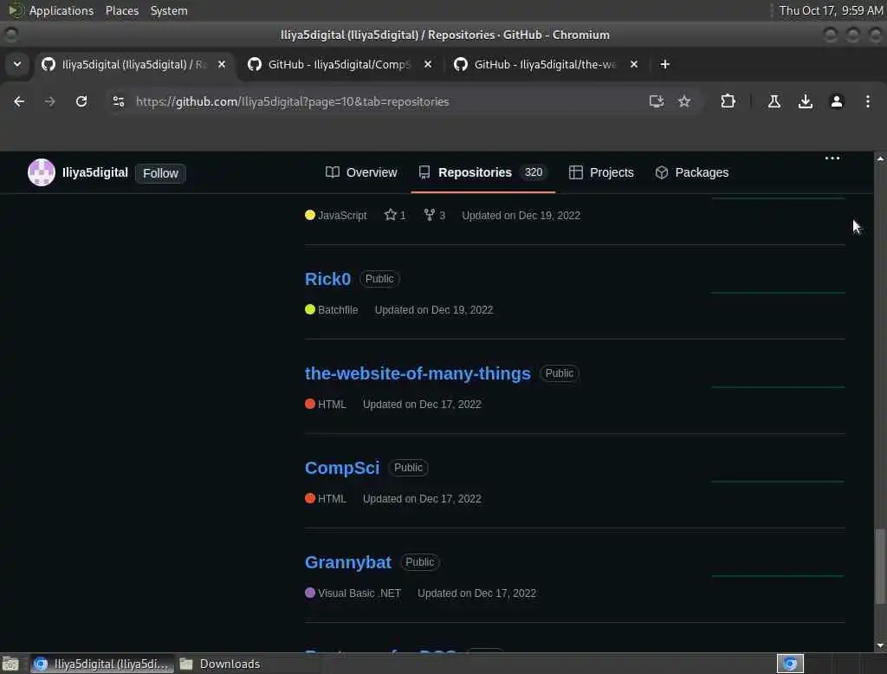
Task: Close the Iliya5digital/the-website tab
Action: click(x=633, y=64)
